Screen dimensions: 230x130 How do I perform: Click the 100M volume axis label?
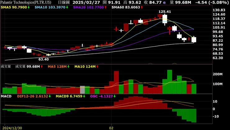click(218, 84)
